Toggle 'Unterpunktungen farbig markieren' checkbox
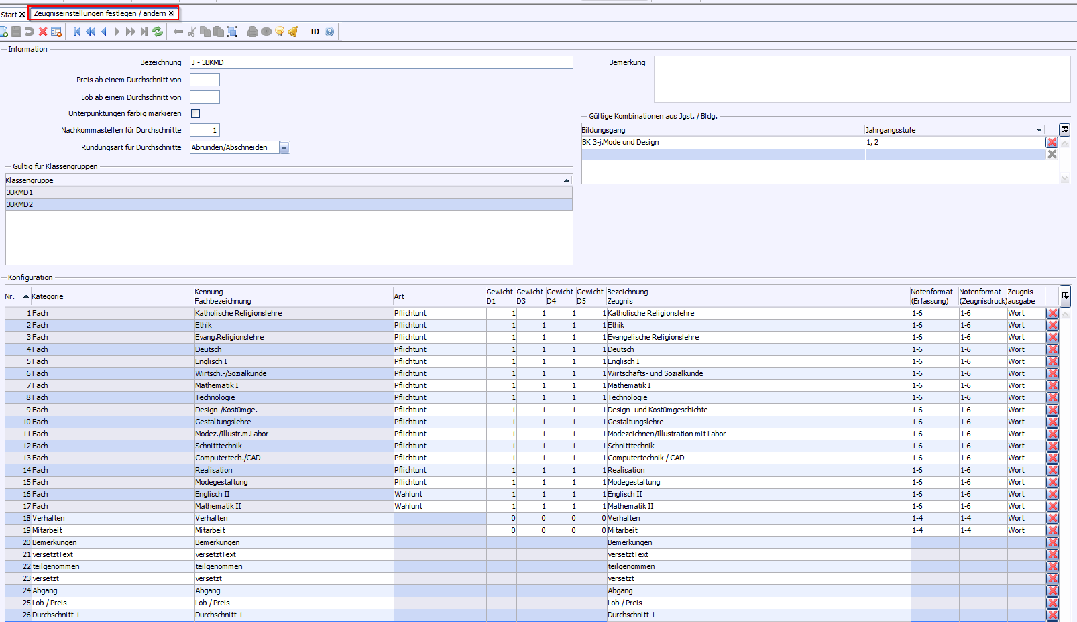1077x622 pixels. (196, 114)
